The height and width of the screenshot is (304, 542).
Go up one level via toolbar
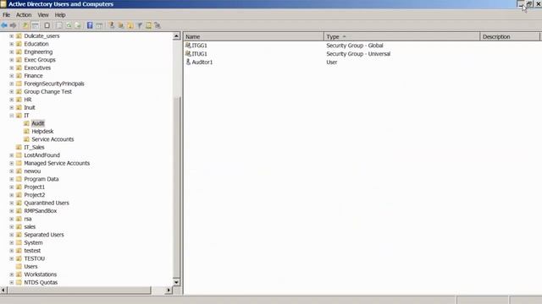25,25
